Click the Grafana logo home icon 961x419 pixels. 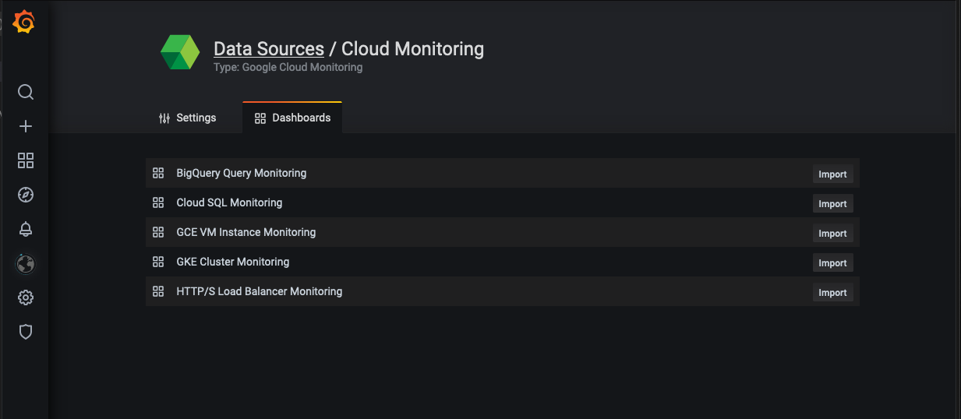coord(24,23)
